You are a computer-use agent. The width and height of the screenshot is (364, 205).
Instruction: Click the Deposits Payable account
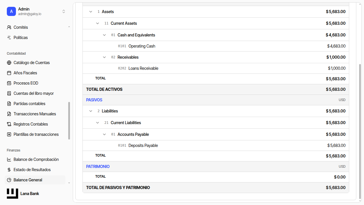(x=216, y=145)
